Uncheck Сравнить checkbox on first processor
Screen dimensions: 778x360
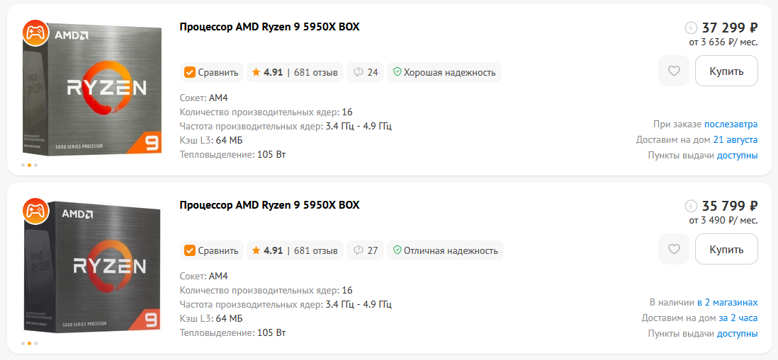pos(189,72)
